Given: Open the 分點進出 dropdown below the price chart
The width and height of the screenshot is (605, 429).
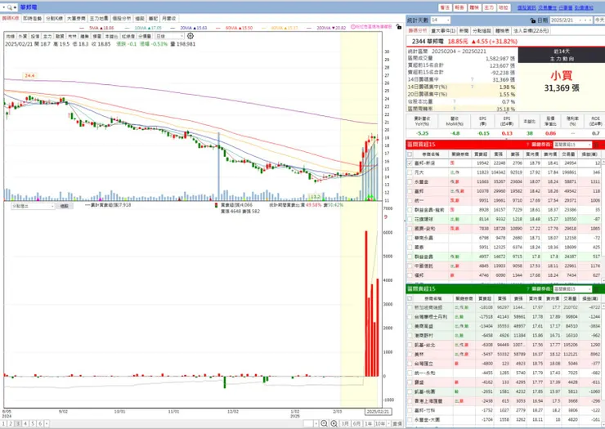Looking at the screenshot, I should [33, 207].
